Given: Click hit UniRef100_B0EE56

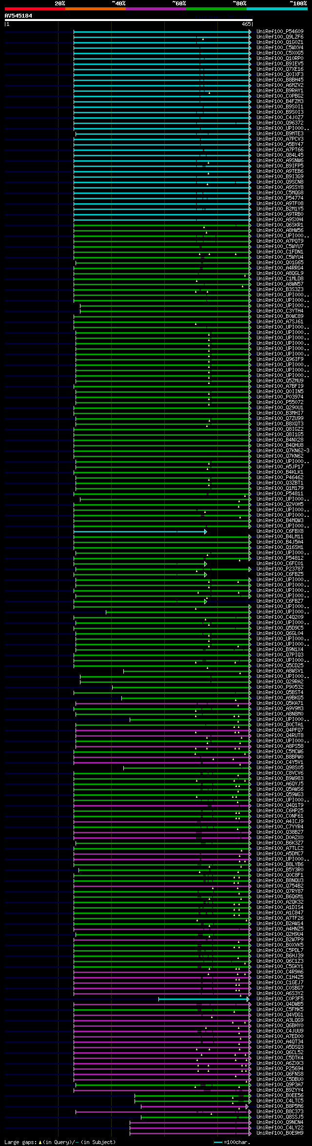Looking at the screenshot, I should 280,1096.
